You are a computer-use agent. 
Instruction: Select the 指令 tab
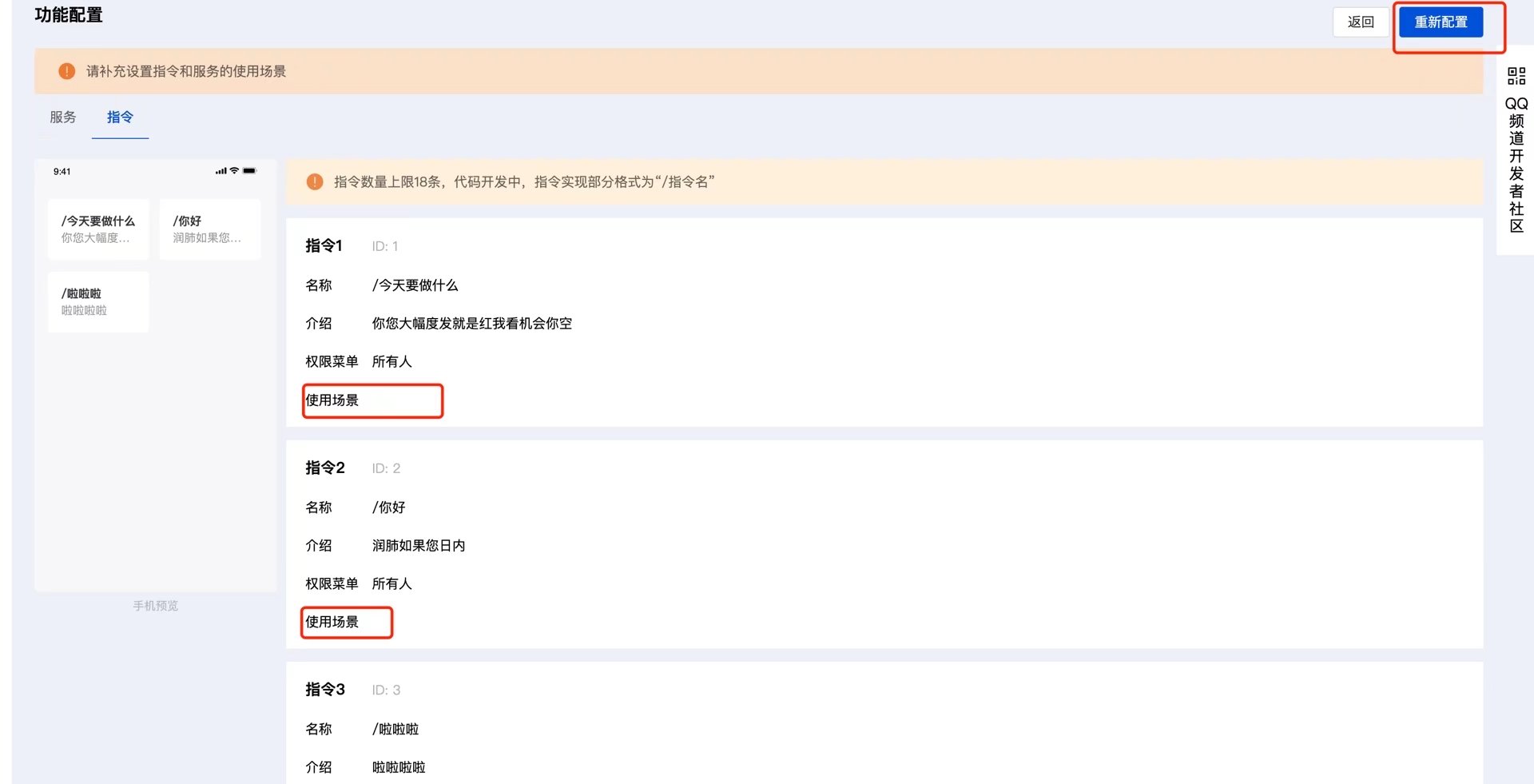click(x=120, y=117)
